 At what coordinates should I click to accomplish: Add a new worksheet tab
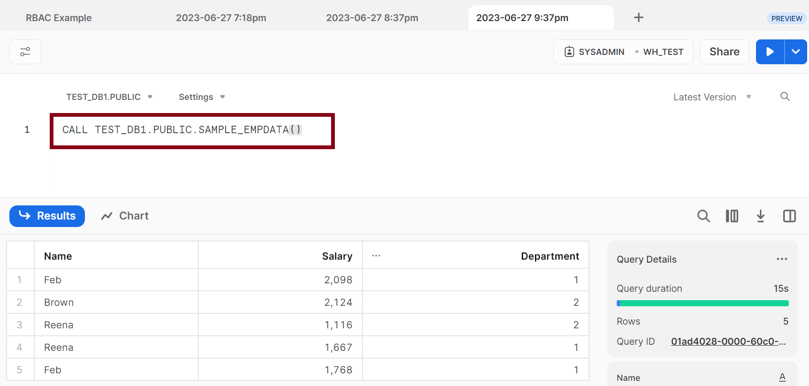[638, 18]
